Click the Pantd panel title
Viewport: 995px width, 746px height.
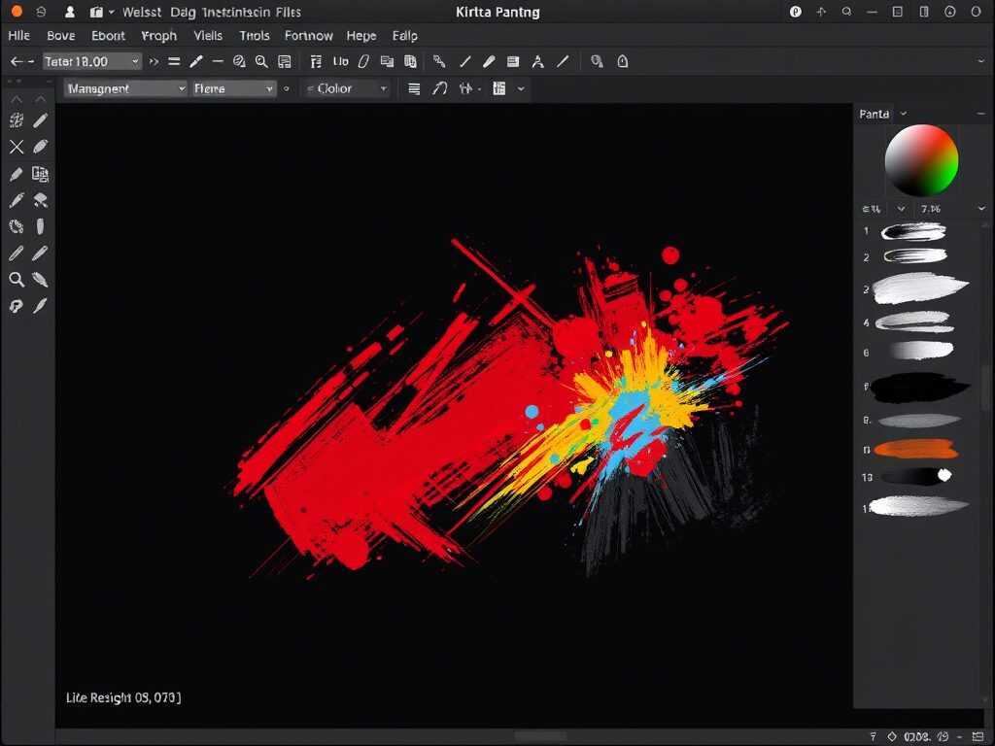[x=874, y=114]
